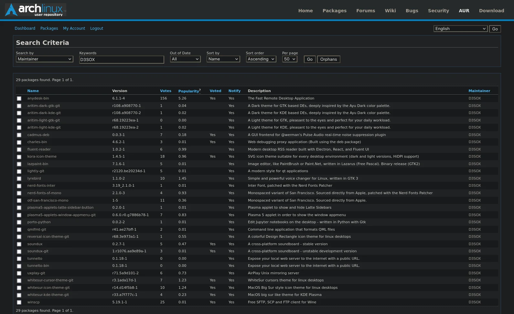Open the whitesur-icon-theme-git package
Viewport: 514px width, 314px height.
[x=48, y=288]
